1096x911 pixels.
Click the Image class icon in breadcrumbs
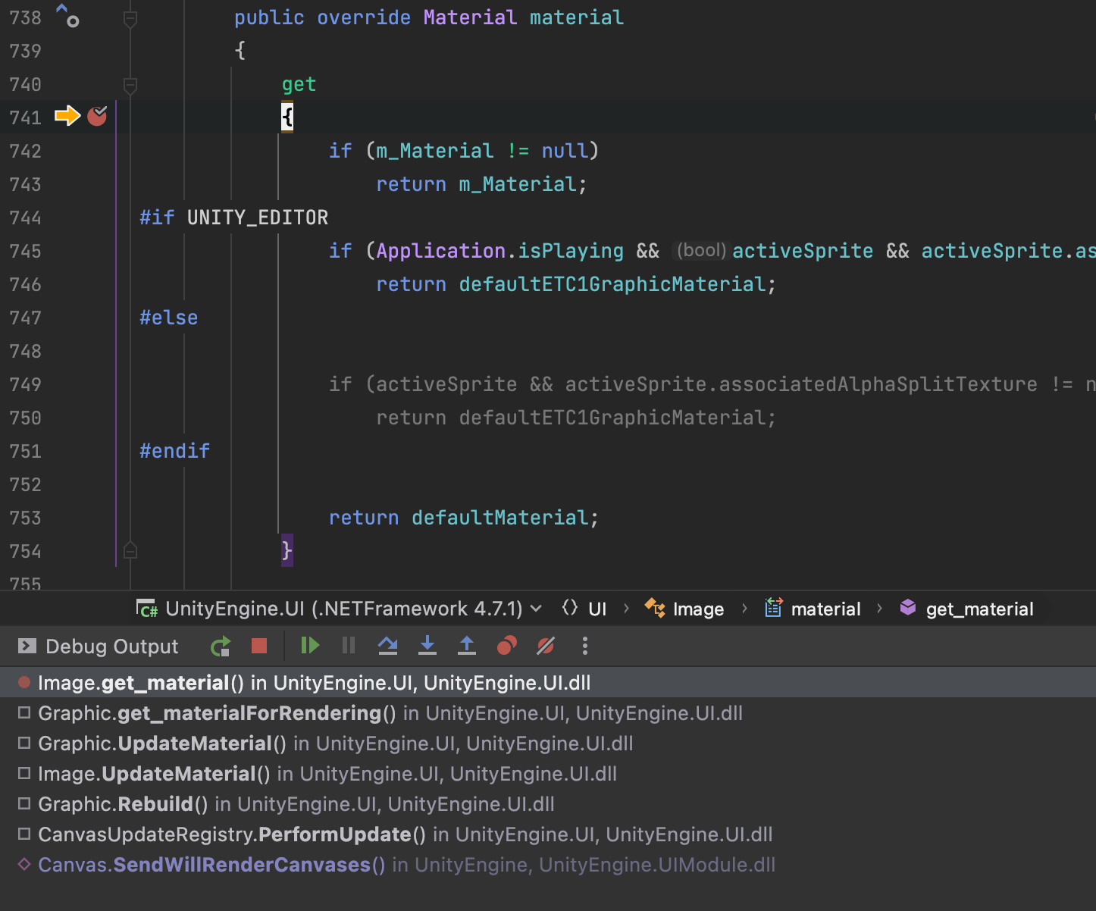pos(655,608)
